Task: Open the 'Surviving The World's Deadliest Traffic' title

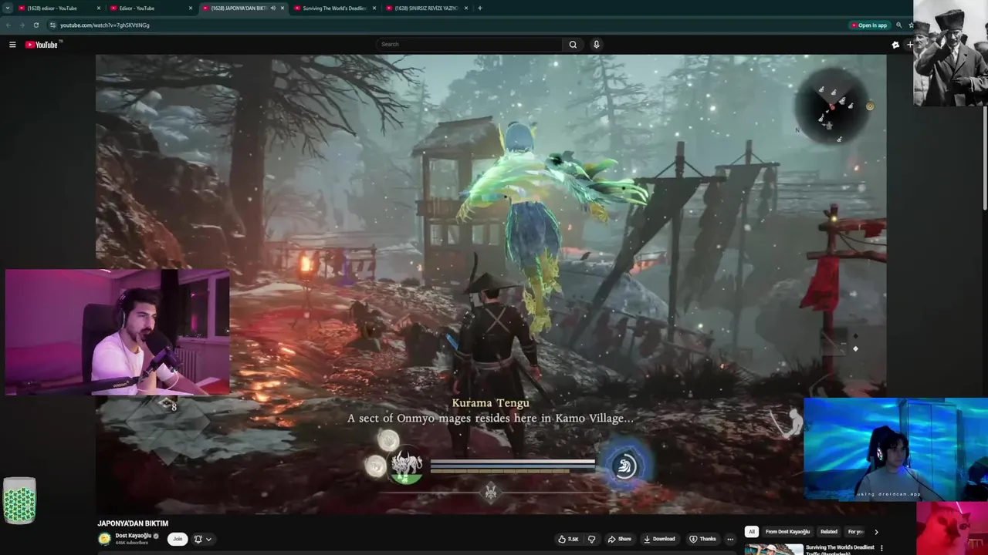Action: tap(840, 550)
